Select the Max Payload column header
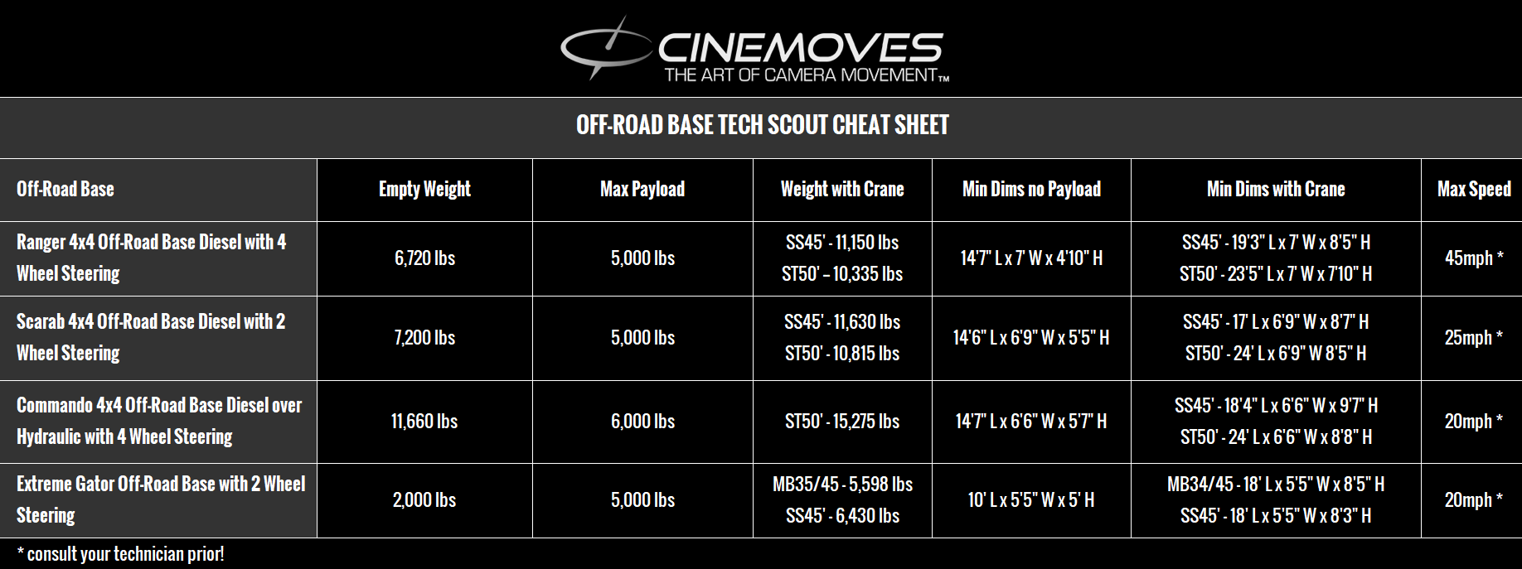 642,189
